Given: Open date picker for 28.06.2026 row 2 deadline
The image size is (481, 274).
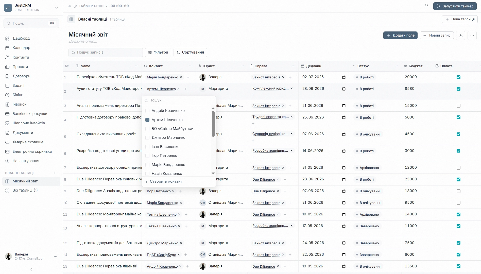Looking at the screenshot, I should click(x=344, y=89).
